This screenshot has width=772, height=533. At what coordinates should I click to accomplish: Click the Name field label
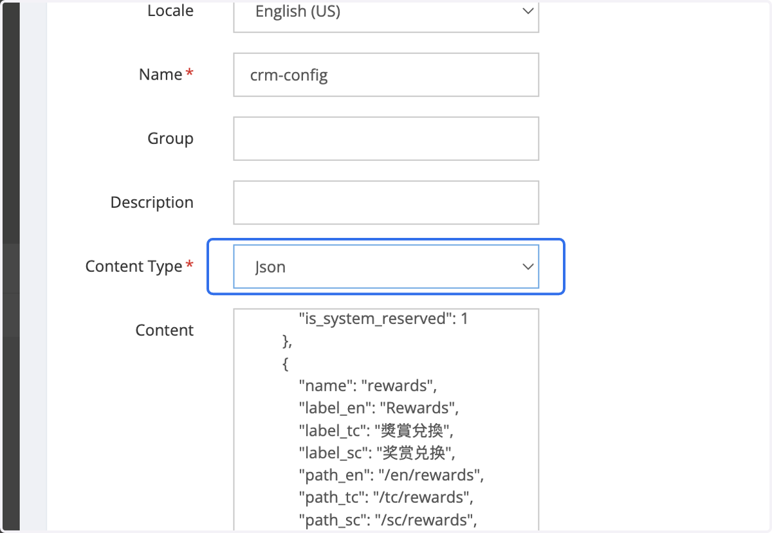(161, 75)
